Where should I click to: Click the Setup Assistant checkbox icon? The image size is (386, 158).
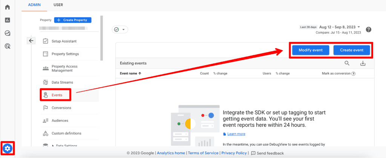tap(45, 41)
